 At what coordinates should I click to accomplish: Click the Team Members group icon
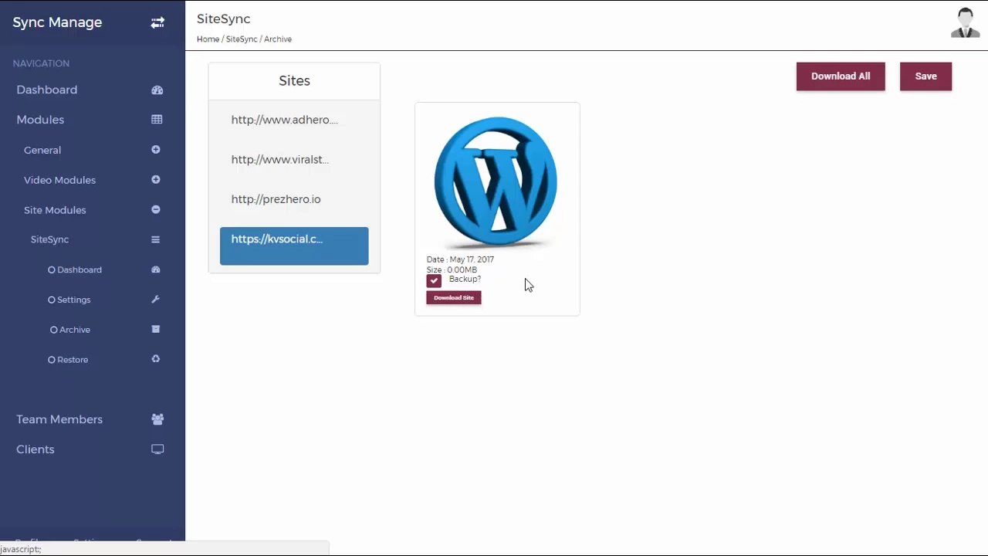click(157, 419)
